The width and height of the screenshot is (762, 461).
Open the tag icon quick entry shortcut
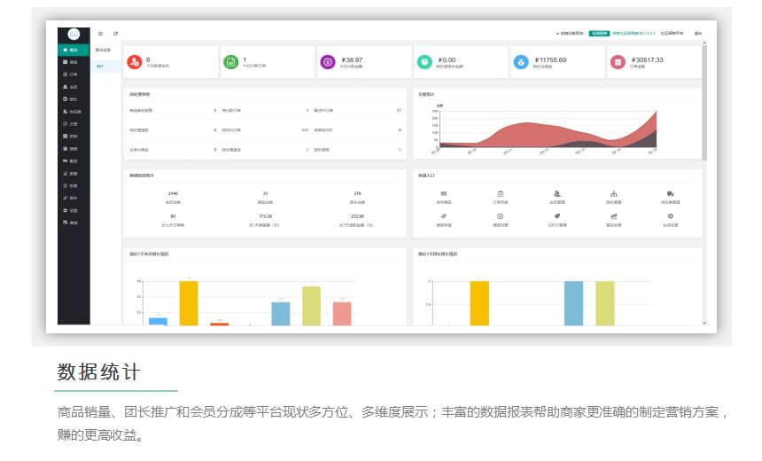click(x=557, y=215)
